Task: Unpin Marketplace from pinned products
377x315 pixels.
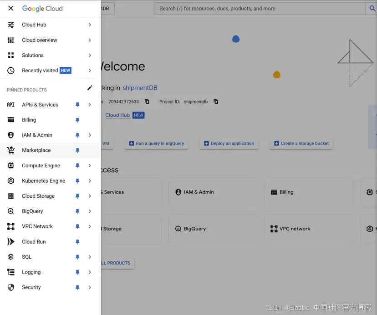Action: pos(77,150)
